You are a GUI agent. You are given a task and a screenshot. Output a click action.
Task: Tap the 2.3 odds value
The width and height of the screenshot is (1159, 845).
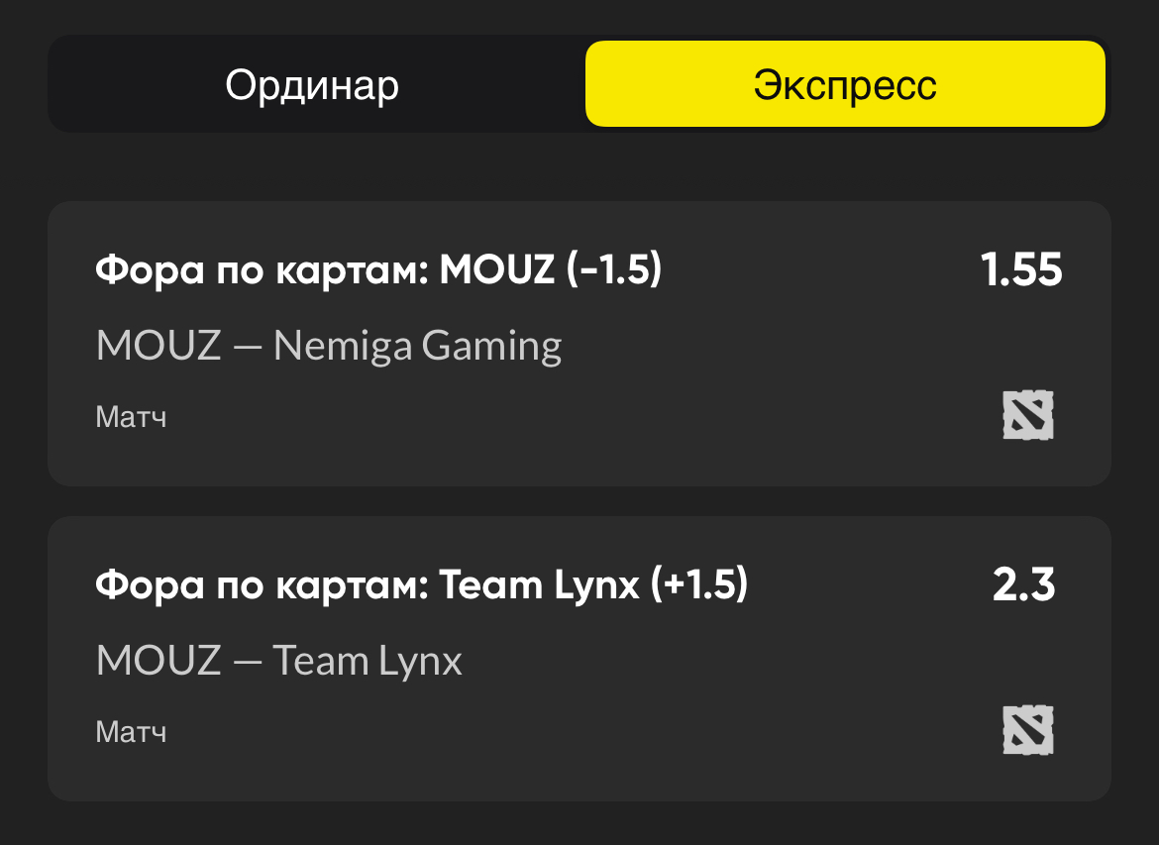[x=1023, y=584]
